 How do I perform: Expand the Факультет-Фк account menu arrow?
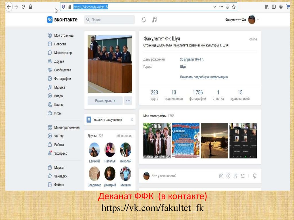pyautogui.click(x=258, y=20)
